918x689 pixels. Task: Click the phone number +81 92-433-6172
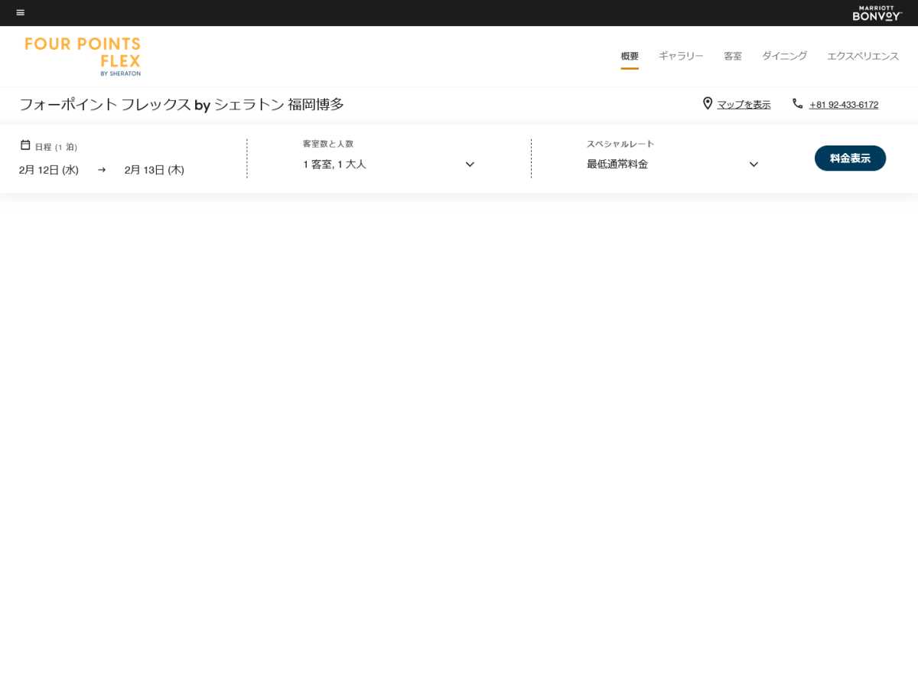[844, 105]
